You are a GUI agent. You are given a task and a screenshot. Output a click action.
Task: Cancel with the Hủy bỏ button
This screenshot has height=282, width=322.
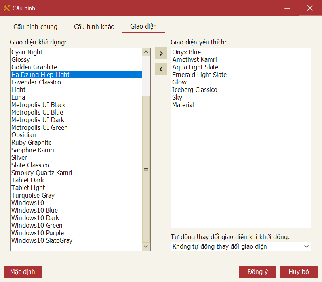299,272
